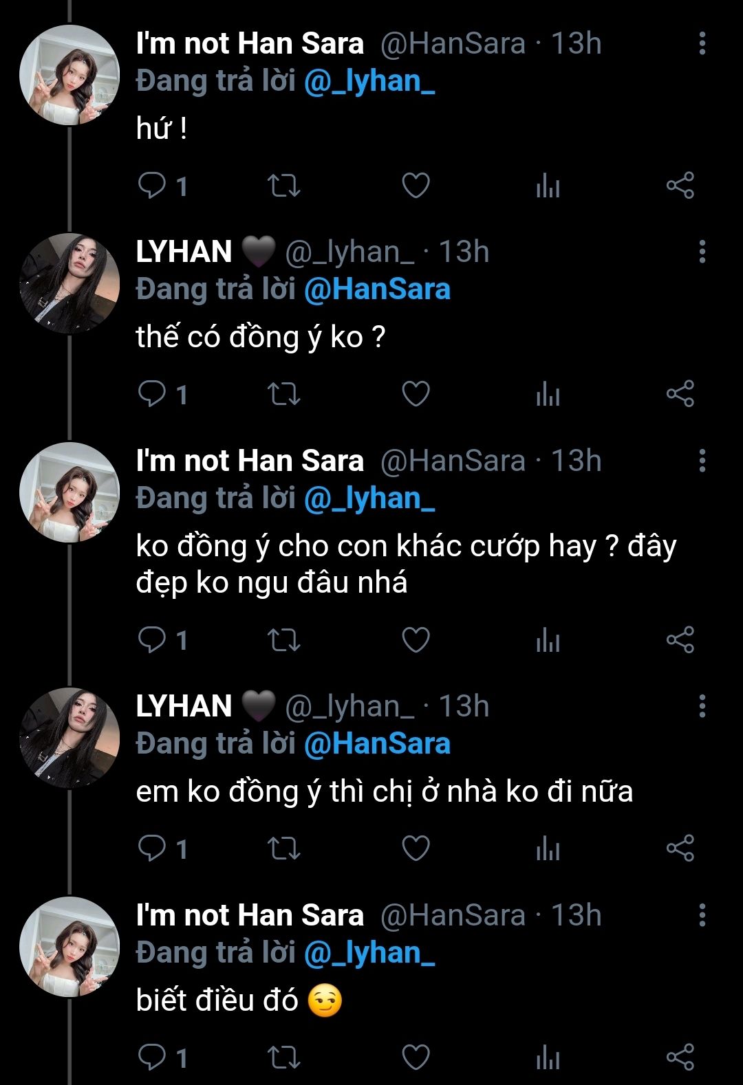Image resolution: width=743 pixels, height=1085 pixels.
Task: Open more options on "biết điều đó" tweet
Action: tap(702, 915)
